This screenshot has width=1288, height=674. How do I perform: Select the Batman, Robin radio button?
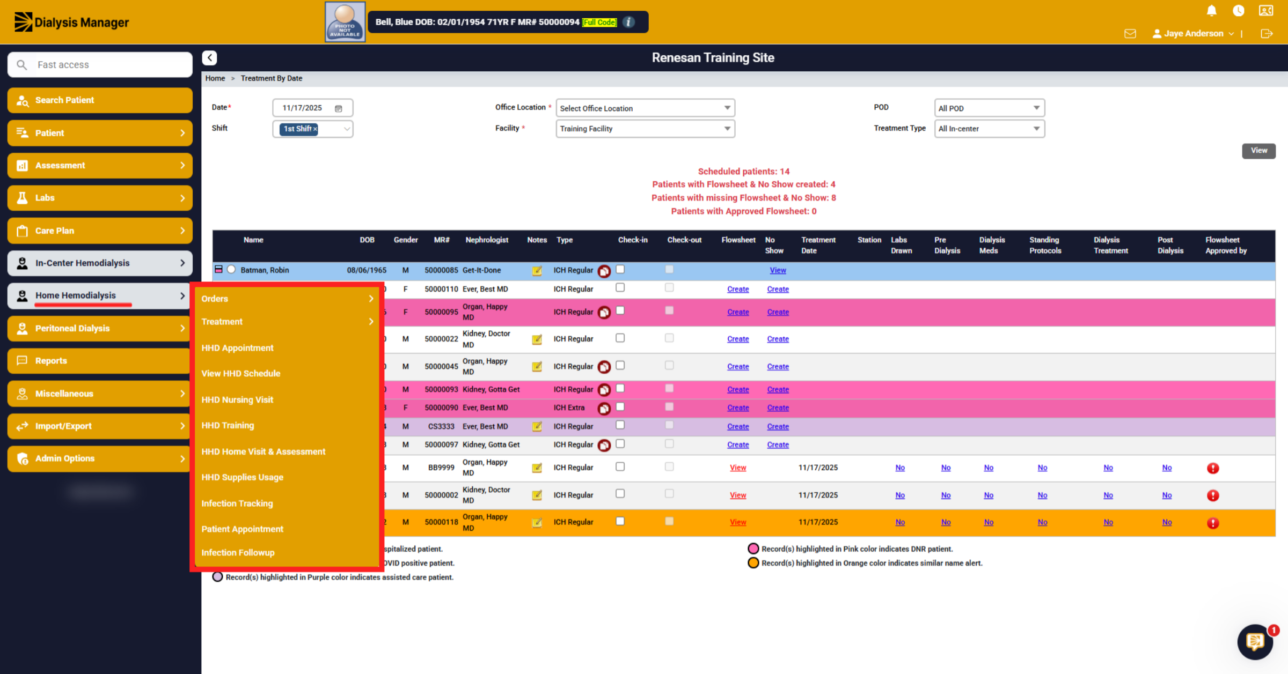coord(231,269)
